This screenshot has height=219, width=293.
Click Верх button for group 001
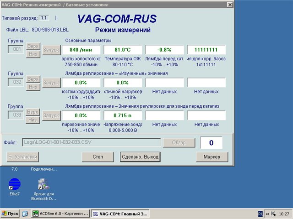coord(33,46)
